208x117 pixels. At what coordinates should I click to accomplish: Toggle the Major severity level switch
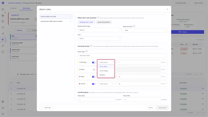94,77
